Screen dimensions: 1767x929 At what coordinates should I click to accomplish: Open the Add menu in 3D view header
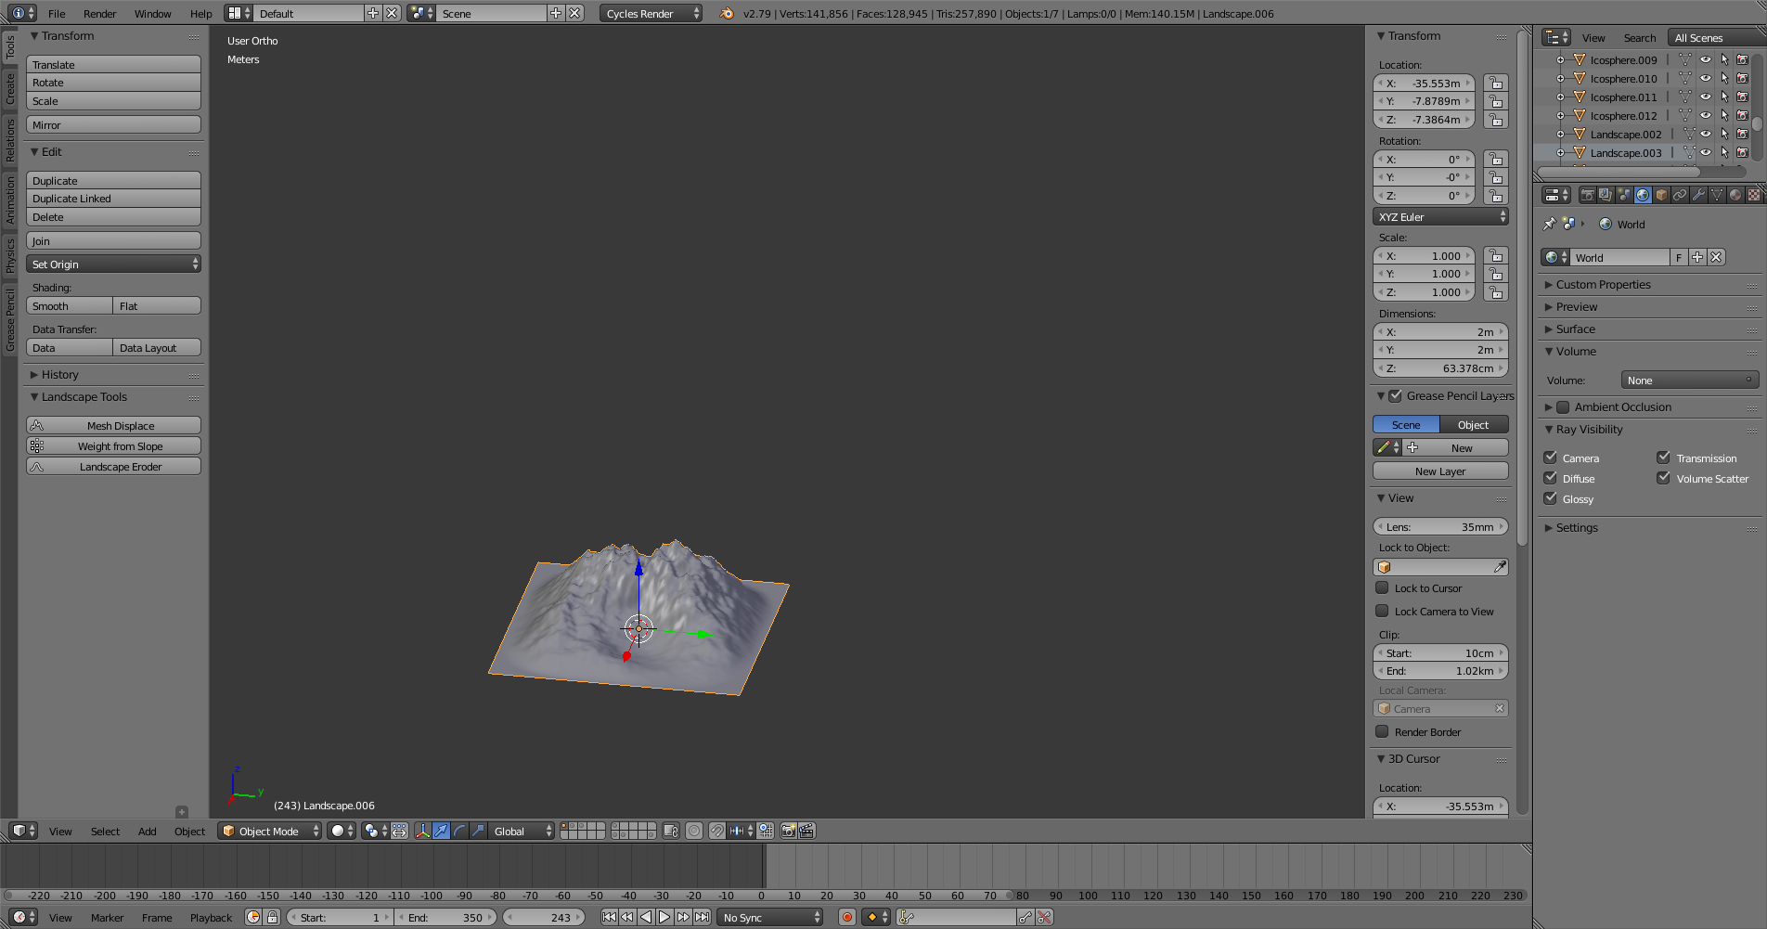(147, 831)
